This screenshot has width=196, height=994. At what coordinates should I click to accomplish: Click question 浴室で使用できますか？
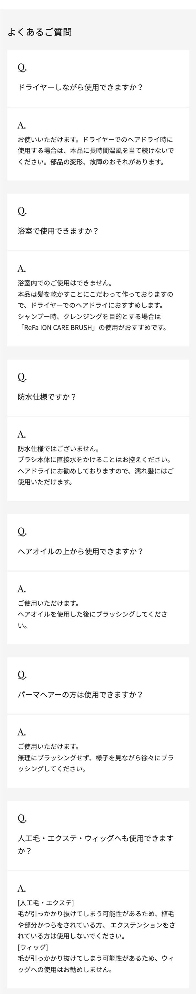pyautogui.click(x=58, y=231)
